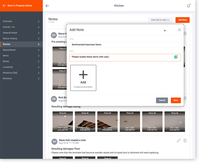Delete Rick's Aug 8 note

click(x=185, y=98)
